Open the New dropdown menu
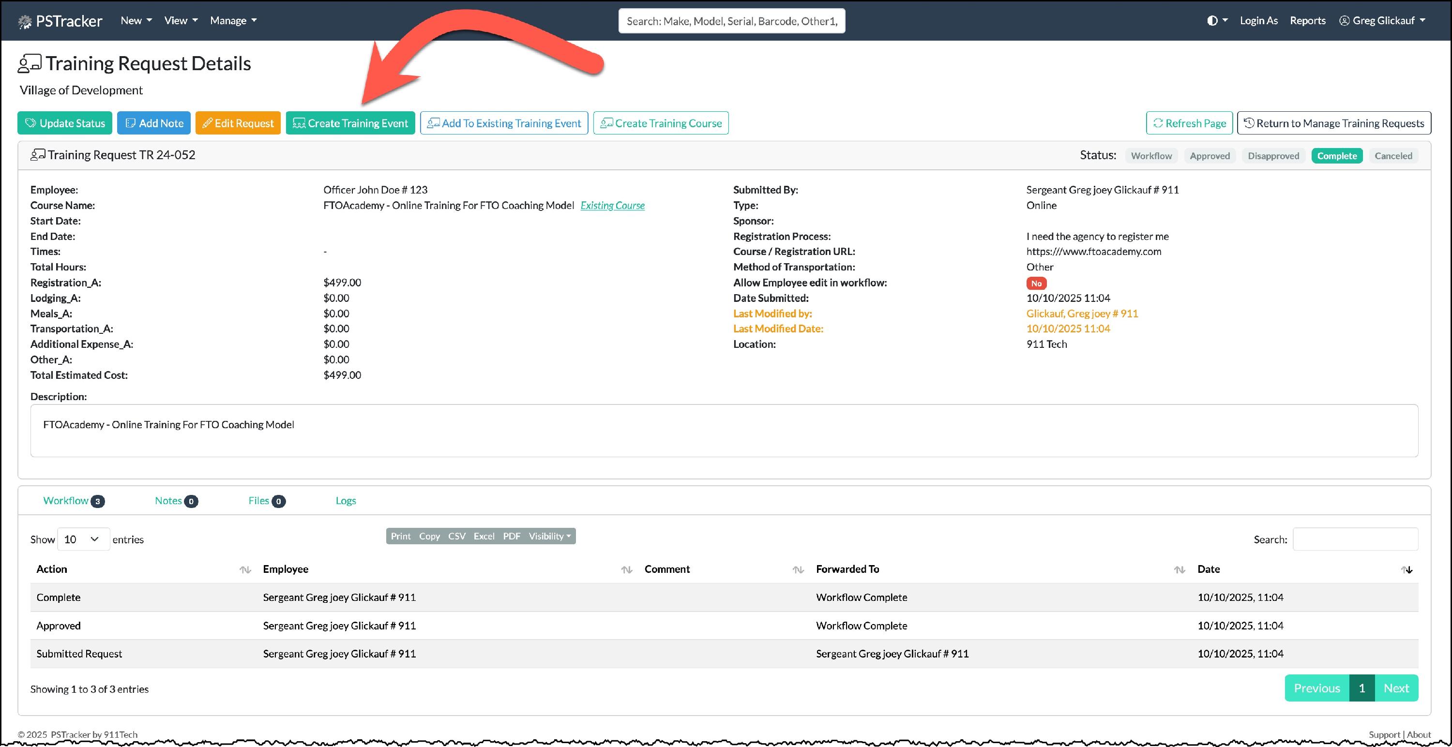The width and height of the screenshot is (1452, 747). [136, 21]
